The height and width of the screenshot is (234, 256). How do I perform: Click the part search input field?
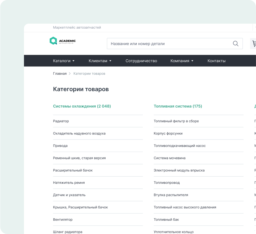pyautogui.click(x=166, y=43)
